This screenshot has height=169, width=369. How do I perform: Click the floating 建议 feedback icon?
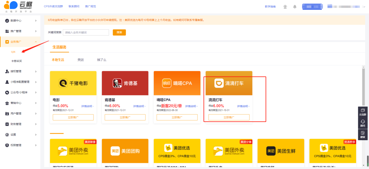[x=363, y=133]
